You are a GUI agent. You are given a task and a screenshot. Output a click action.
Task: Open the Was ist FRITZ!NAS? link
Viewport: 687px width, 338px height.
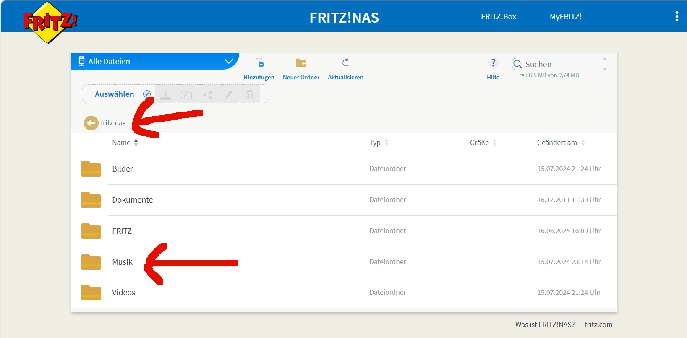pos(545,325)
